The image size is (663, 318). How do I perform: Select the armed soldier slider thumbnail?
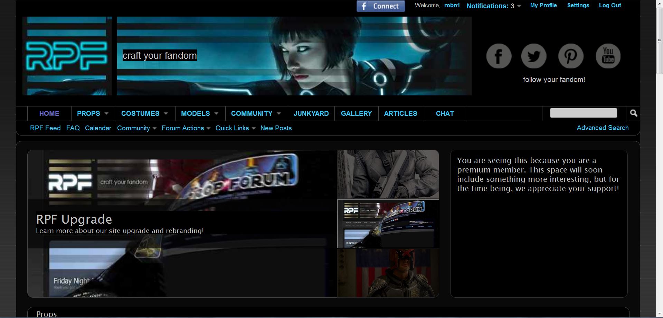coord(388,174)
